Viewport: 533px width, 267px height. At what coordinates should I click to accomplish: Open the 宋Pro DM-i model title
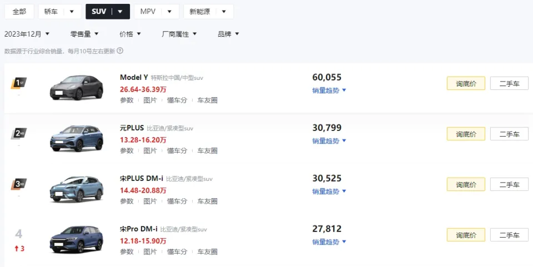(139, 229)
